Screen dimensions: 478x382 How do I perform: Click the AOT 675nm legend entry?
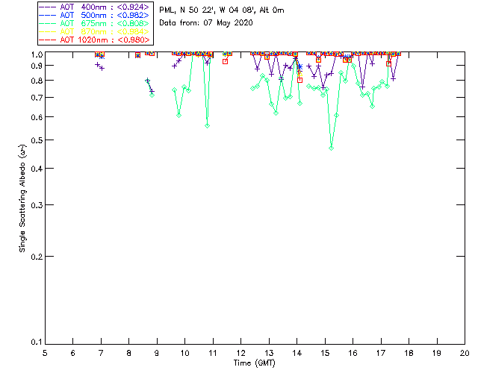[95, 22]
